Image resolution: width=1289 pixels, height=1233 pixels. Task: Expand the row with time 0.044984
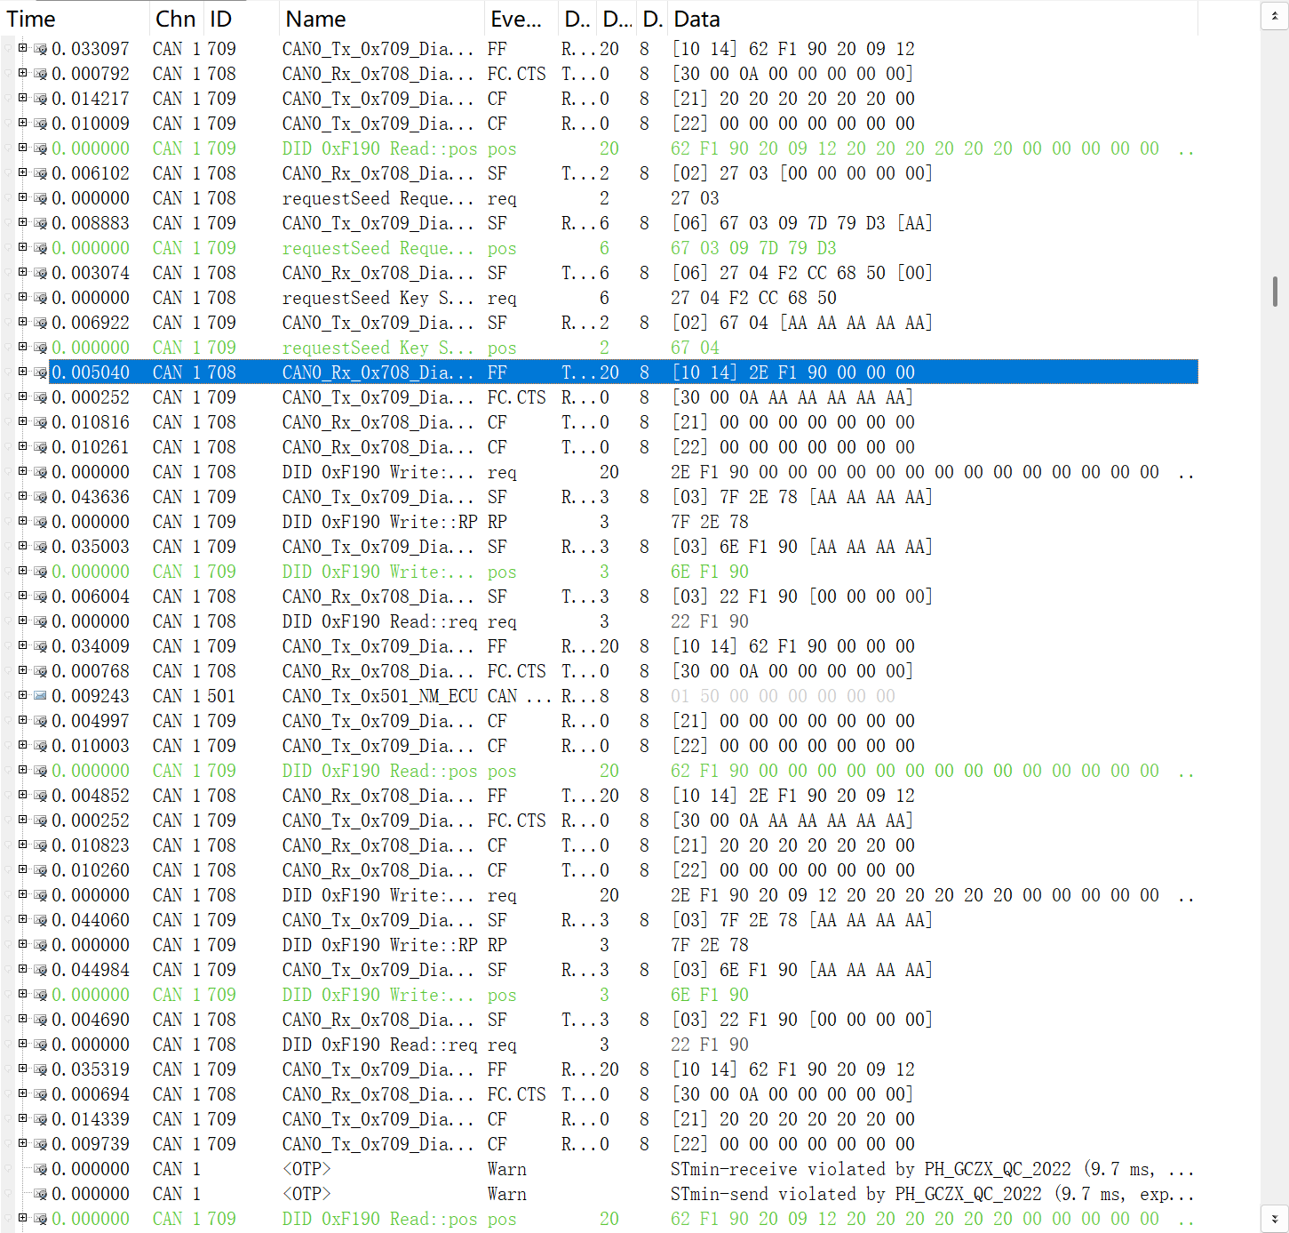coord(22,969)
